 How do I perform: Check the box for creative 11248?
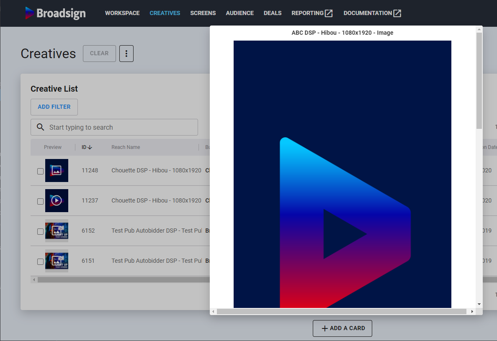click(40, 171)
